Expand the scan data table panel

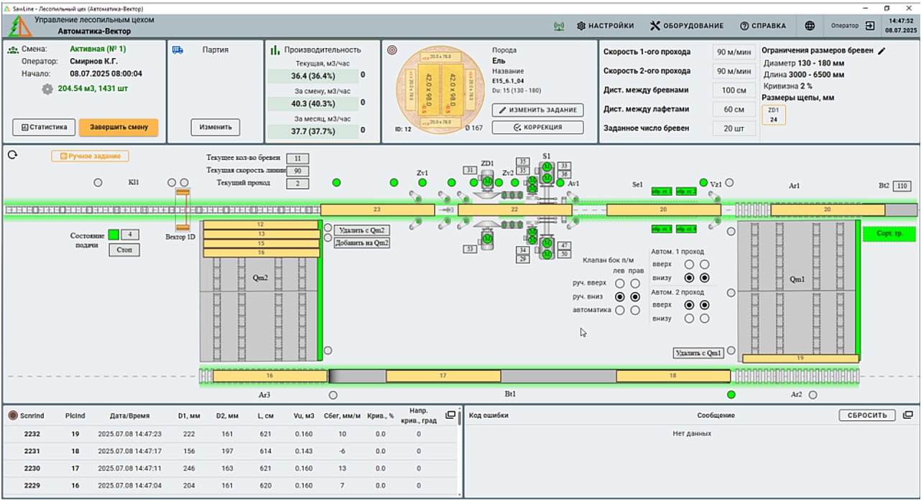[x=450, y=415]
